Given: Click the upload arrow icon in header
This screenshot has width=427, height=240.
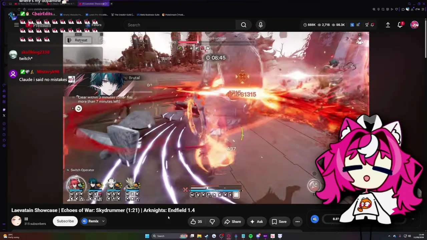Looking at the screenshot, I should pyautogui.click(x=388, y=25).
